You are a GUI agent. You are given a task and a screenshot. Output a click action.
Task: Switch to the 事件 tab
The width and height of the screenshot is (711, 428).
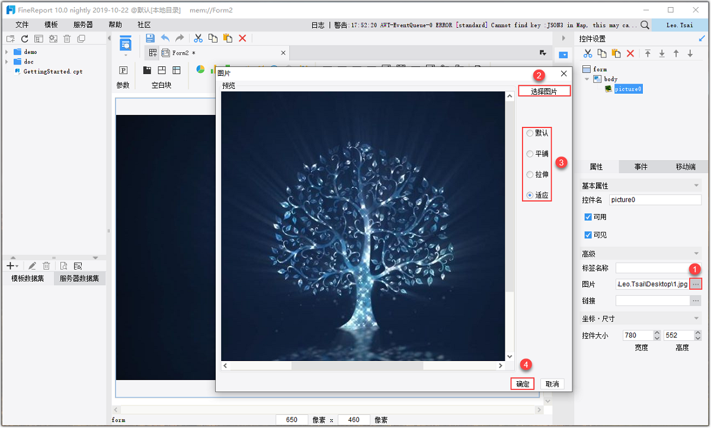[640, 167]
